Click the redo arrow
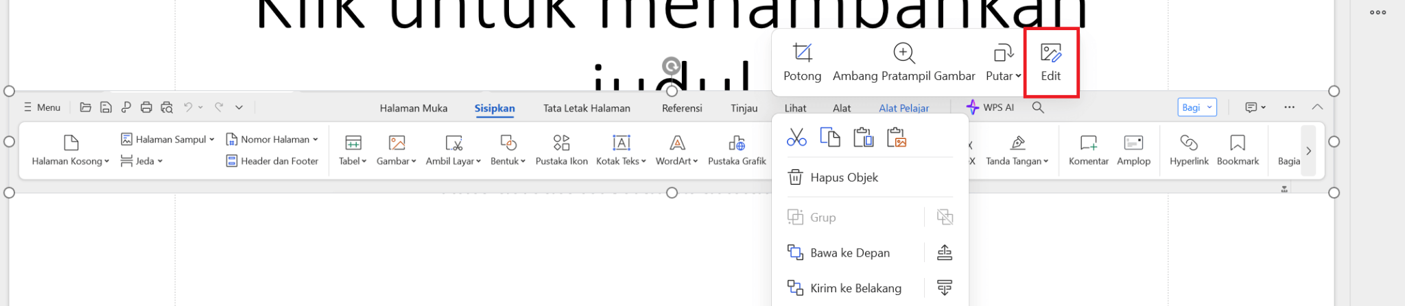This screenshot has width=1405, height=306. pyautogui.click(x=219, y=107)
